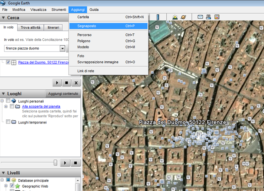Play the tour in Luoghi panel
264x191 pixels.
tap(65, 163)
